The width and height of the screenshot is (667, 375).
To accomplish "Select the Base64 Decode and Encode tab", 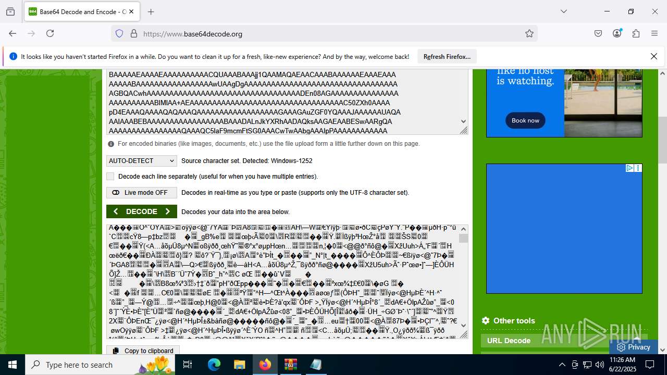I will [82, 11].
